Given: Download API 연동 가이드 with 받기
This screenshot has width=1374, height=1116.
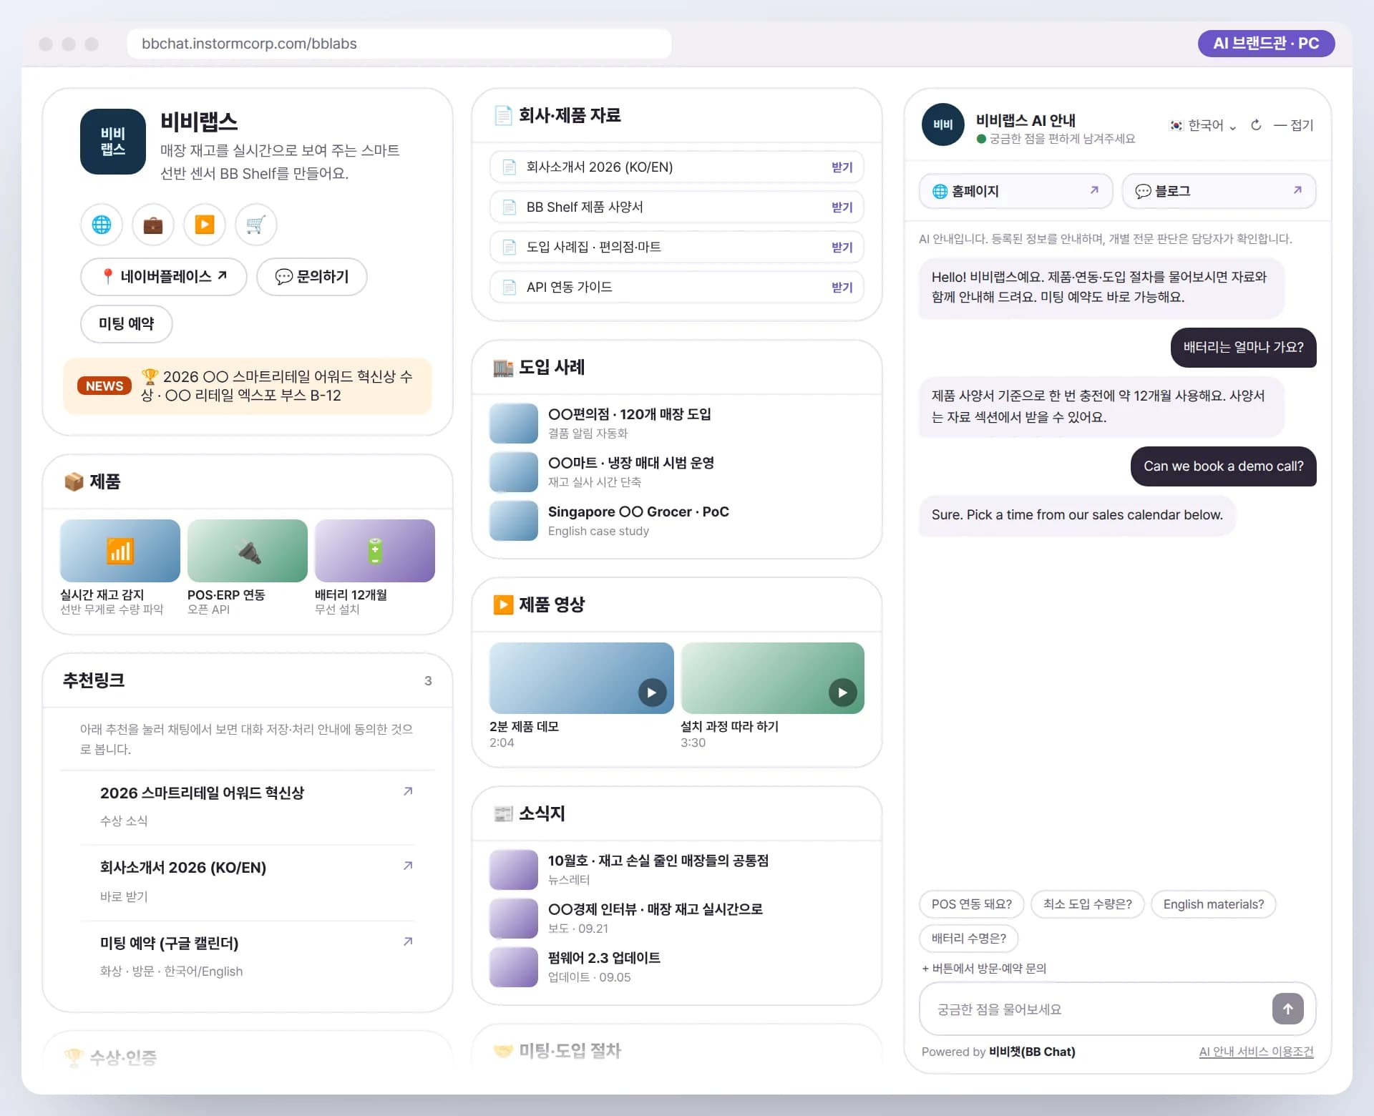Looking at the screenshot, I should tap(842, 288).
